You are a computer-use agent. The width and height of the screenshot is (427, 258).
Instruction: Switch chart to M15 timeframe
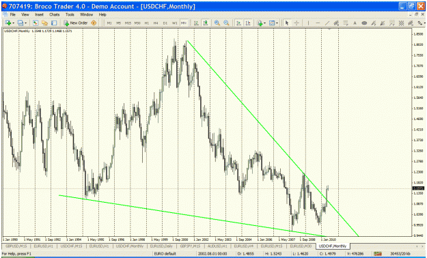coord(128,23)
